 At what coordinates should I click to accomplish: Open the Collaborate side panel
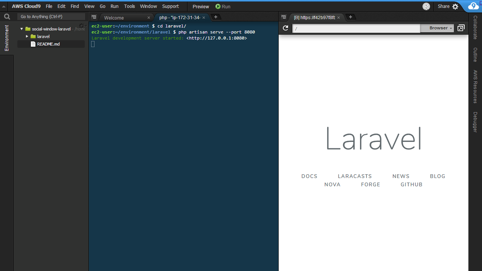[x=475, y=27]
